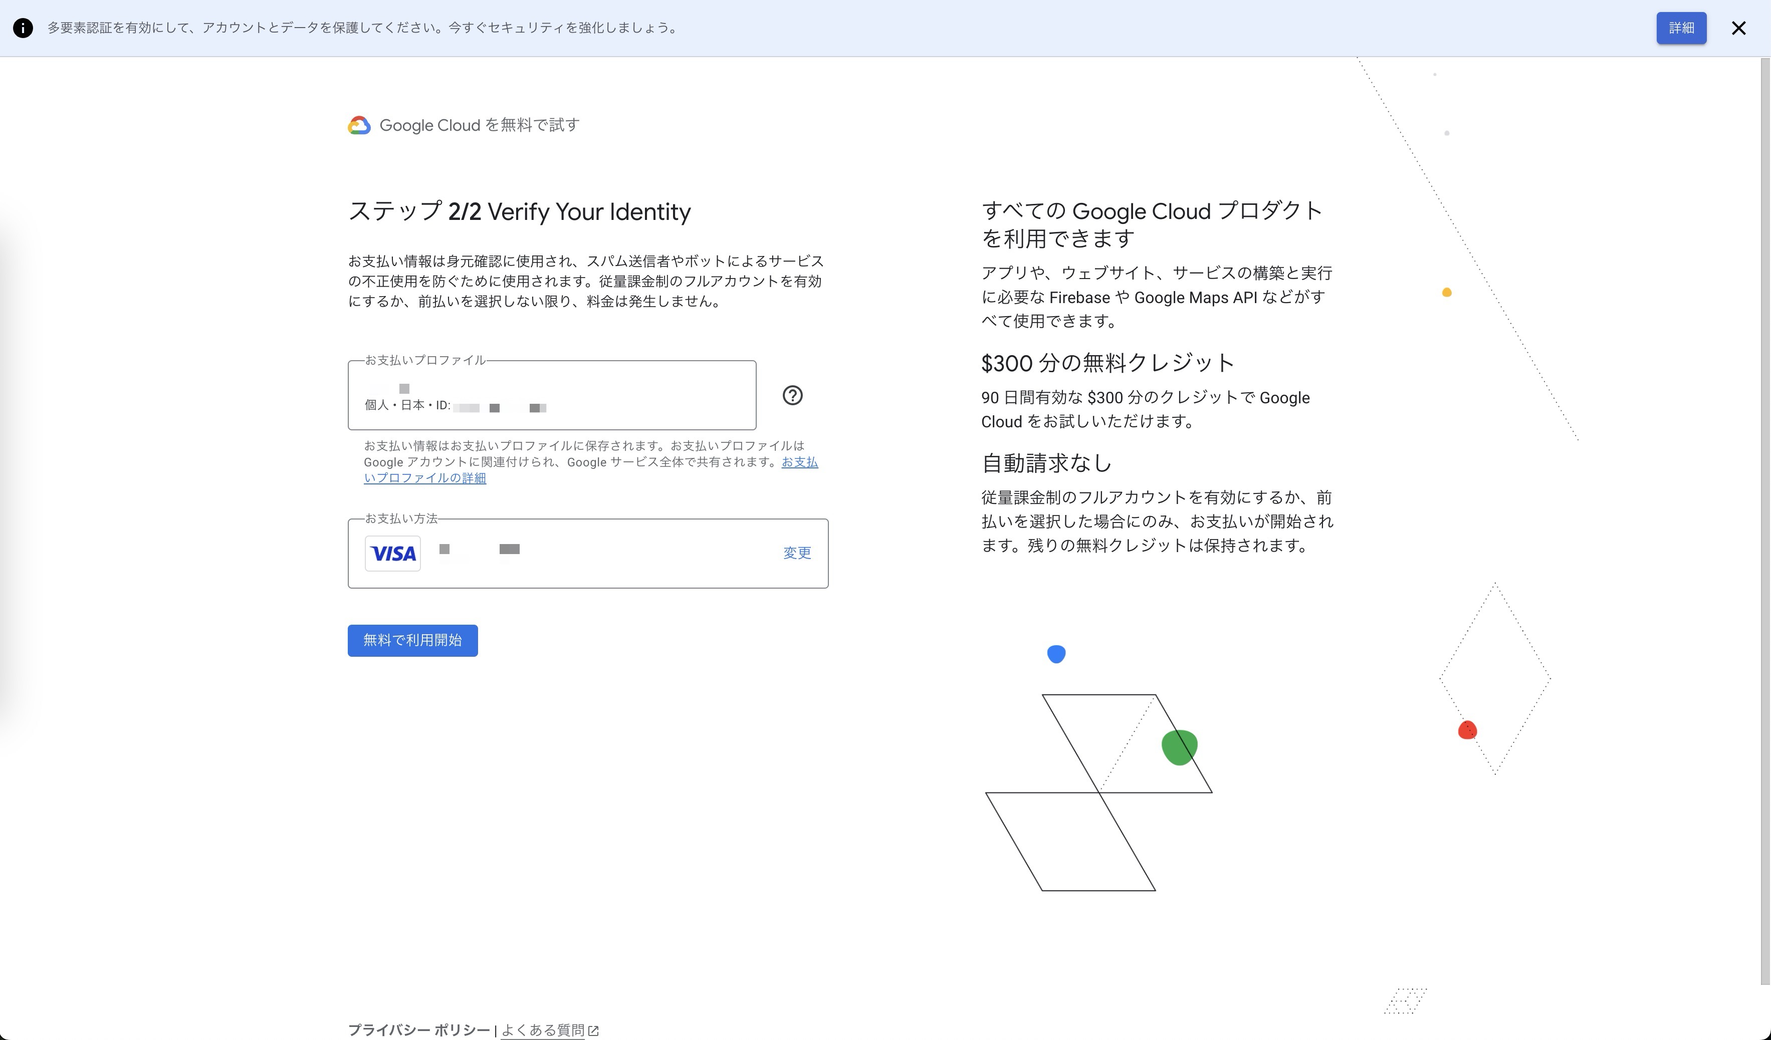The height and width of the screenshot is (1040, 1771).
Task: Click the Google Cloud logo
Action: click(359, 125)
